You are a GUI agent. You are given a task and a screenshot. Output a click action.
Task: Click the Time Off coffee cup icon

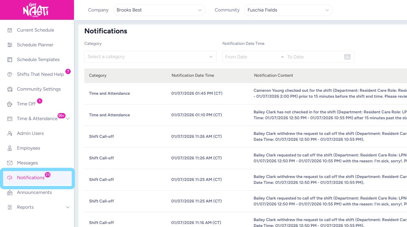point(10,104)
